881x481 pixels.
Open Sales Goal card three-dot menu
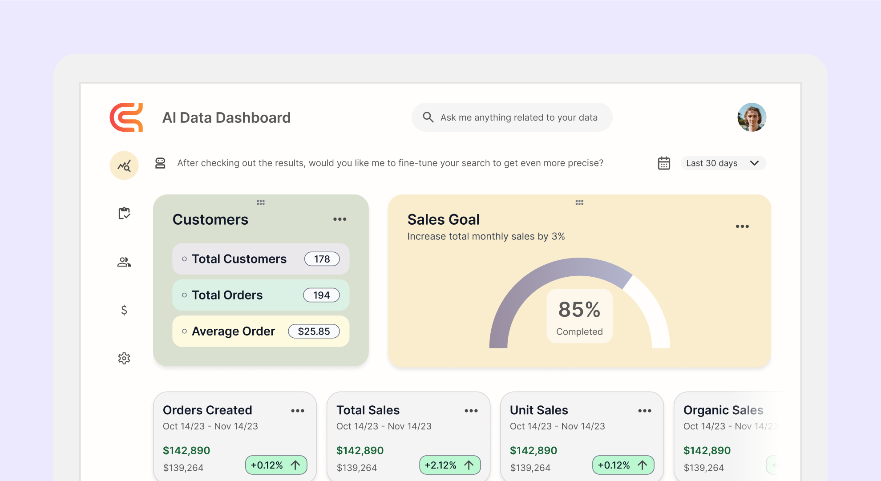coord(742,226)
